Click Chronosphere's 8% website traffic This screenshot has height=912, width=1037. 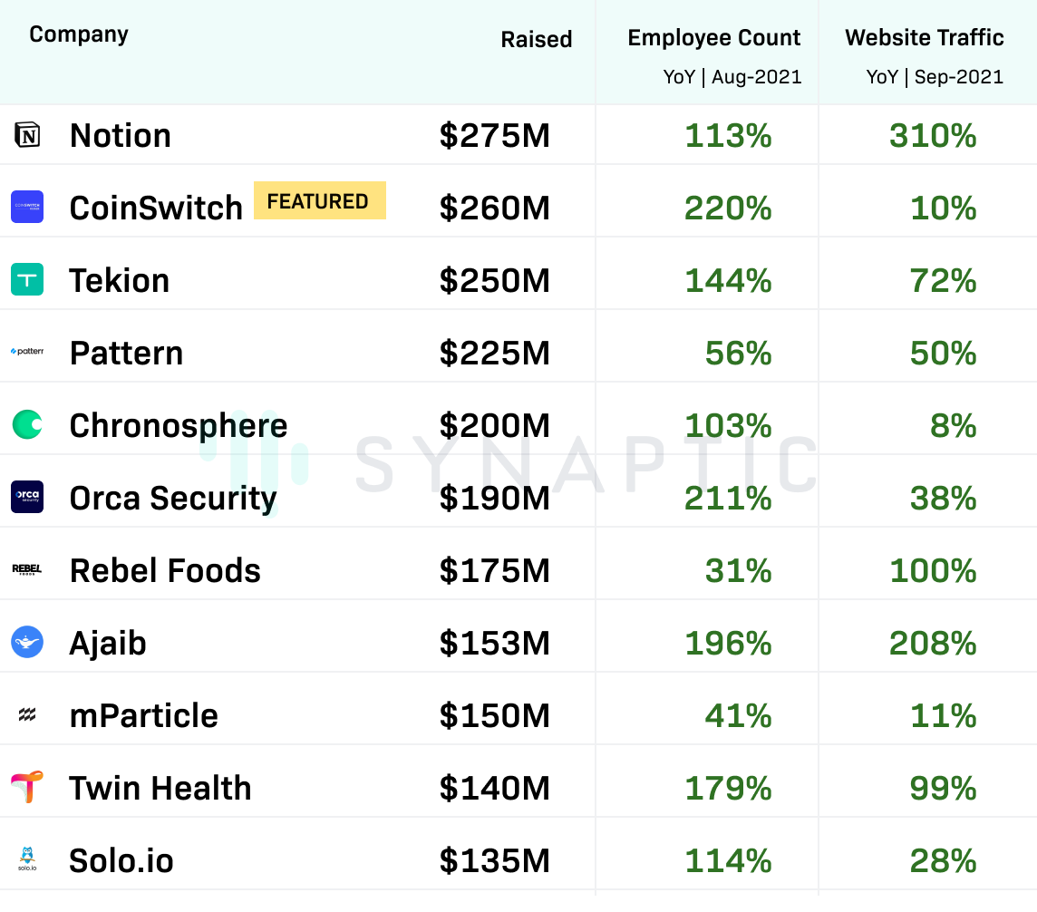coord(954,426)
